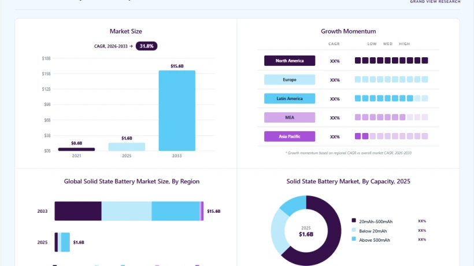Click the MED momentum header
The height and width of the screenshot is (266, 474).
(x=388, y=44)
